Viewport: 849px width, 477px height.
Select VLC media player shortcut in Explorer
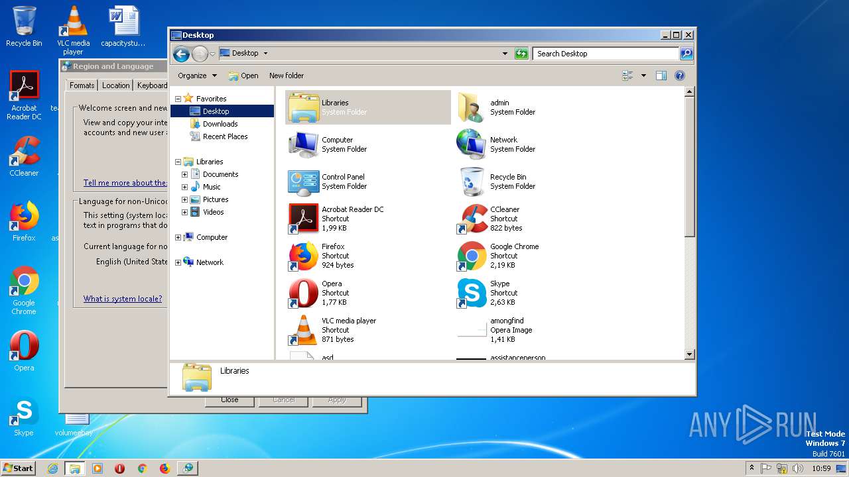tap(304, 330)
